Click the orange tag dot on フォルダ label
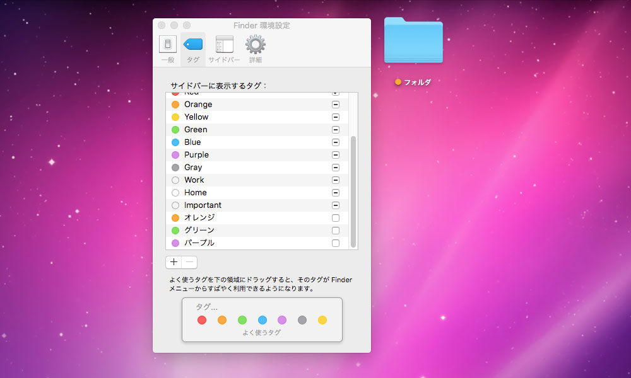This screenshot has height=378, width=631. pyautogui.click(x=398, y=82)
